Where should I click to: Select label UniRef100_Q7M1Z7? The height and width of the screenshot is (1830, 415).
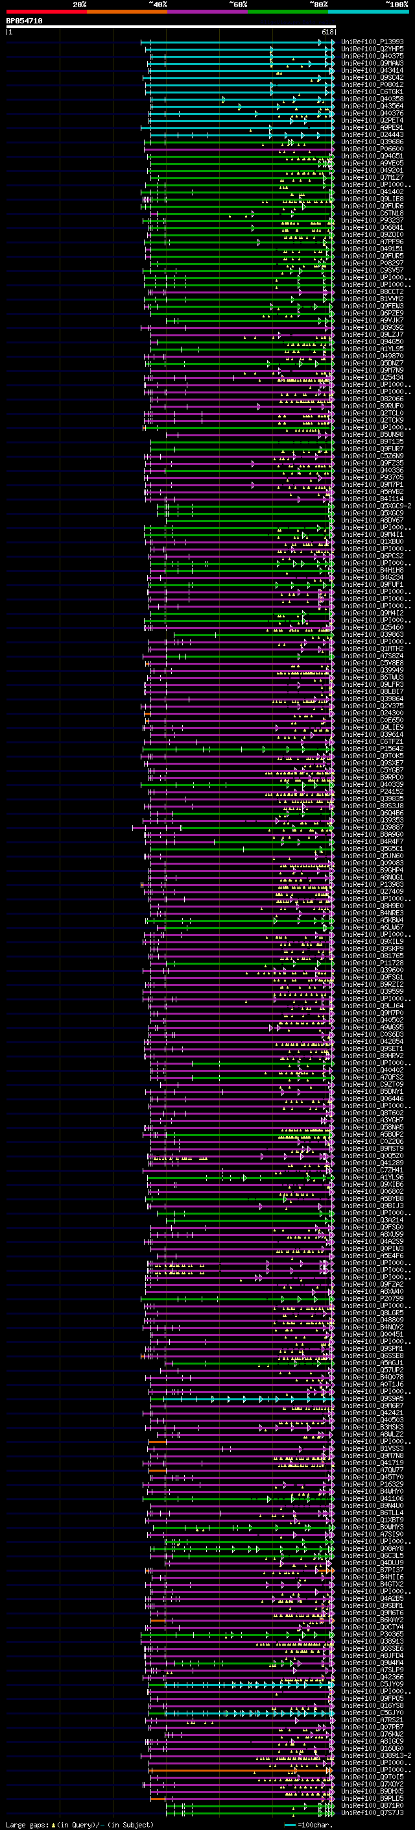pos(372,178)
